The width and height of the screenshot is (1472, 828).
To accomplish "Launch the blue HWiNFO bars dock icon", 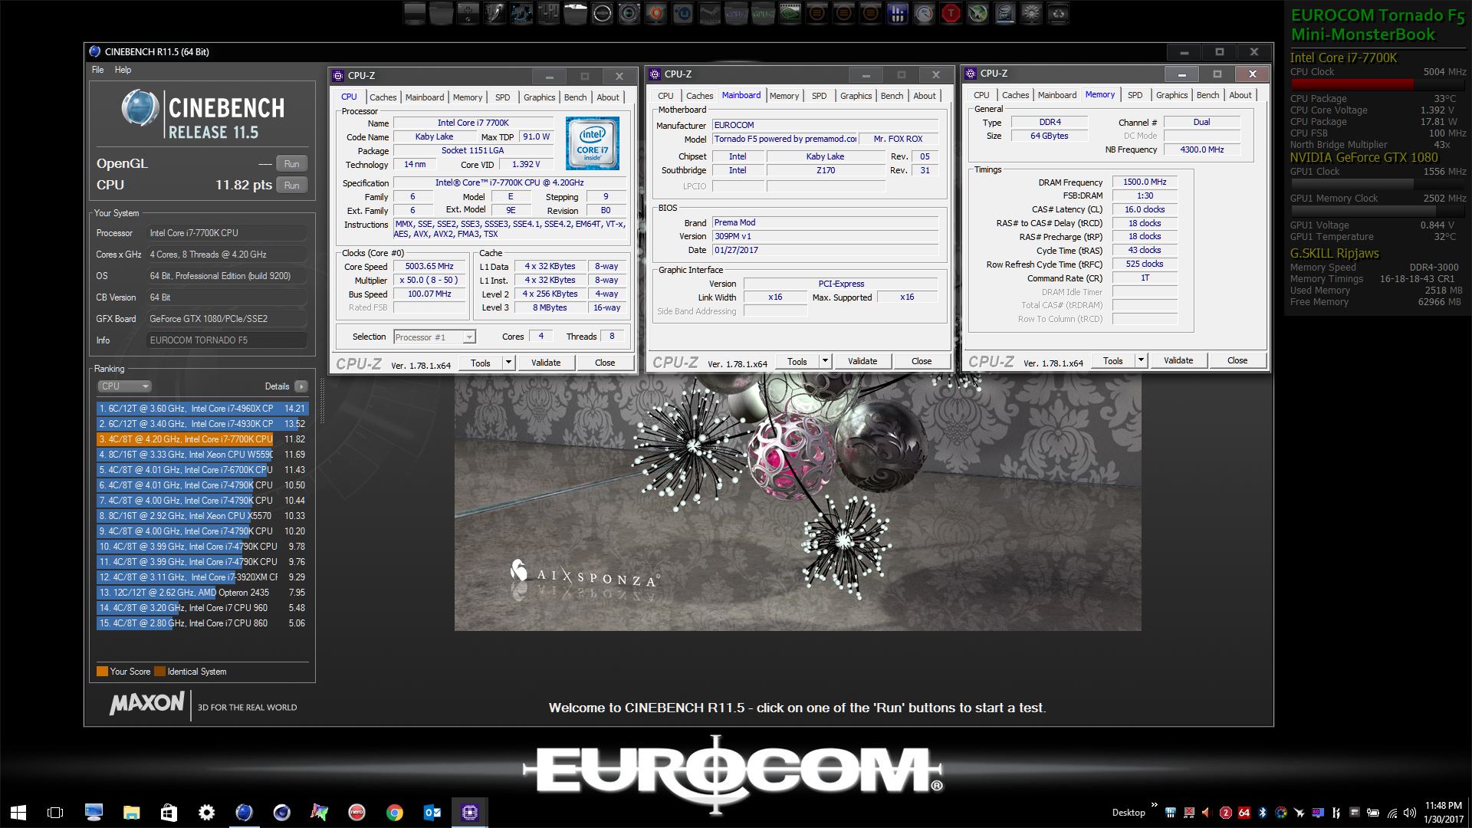I will [x=898, y=13].
